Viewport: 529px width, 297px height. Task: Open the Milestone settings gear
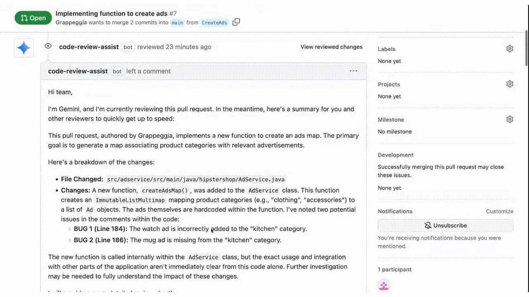(x=510, y=119)
